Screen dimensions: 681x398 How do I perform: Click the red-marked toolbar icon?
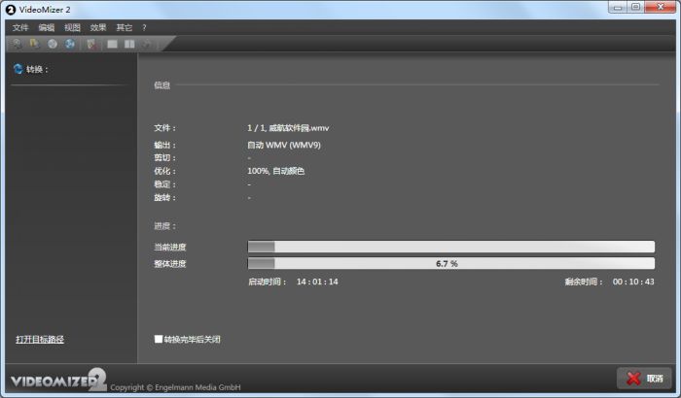pyautogui.click(x=92, y=44)
